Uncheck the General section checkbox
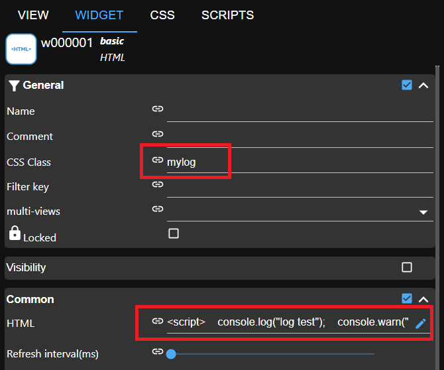 coord(407,85)
